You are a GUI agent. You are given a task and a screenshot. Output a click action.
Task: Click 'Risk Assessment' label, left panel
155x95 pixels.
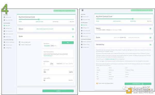tap(9, 31)
